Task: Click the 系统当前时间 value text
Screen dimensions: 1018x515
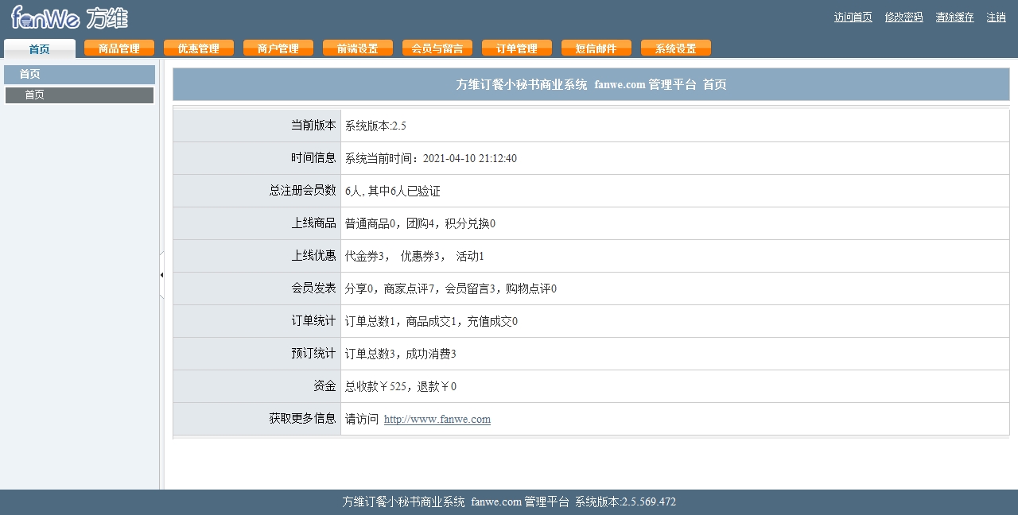Action: 431,158
